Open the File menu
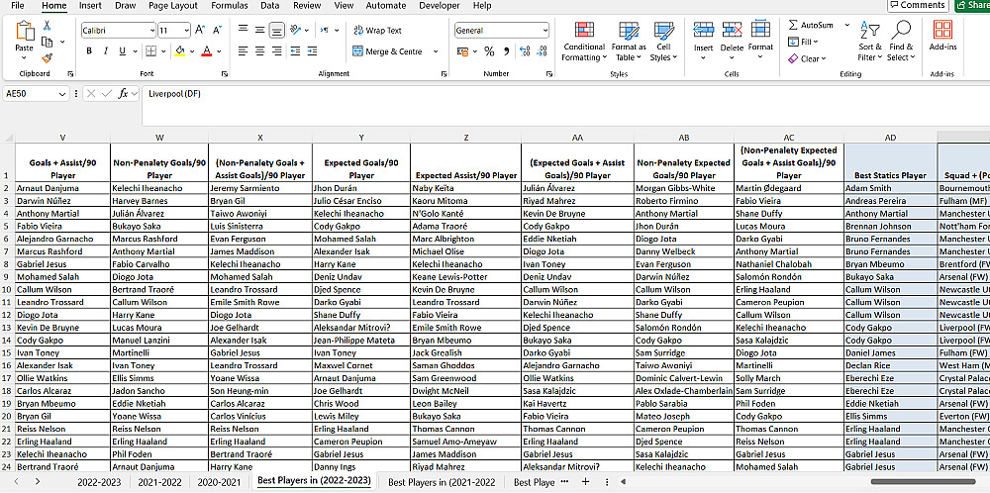990x493 pixels. click(x=18, y=6)
